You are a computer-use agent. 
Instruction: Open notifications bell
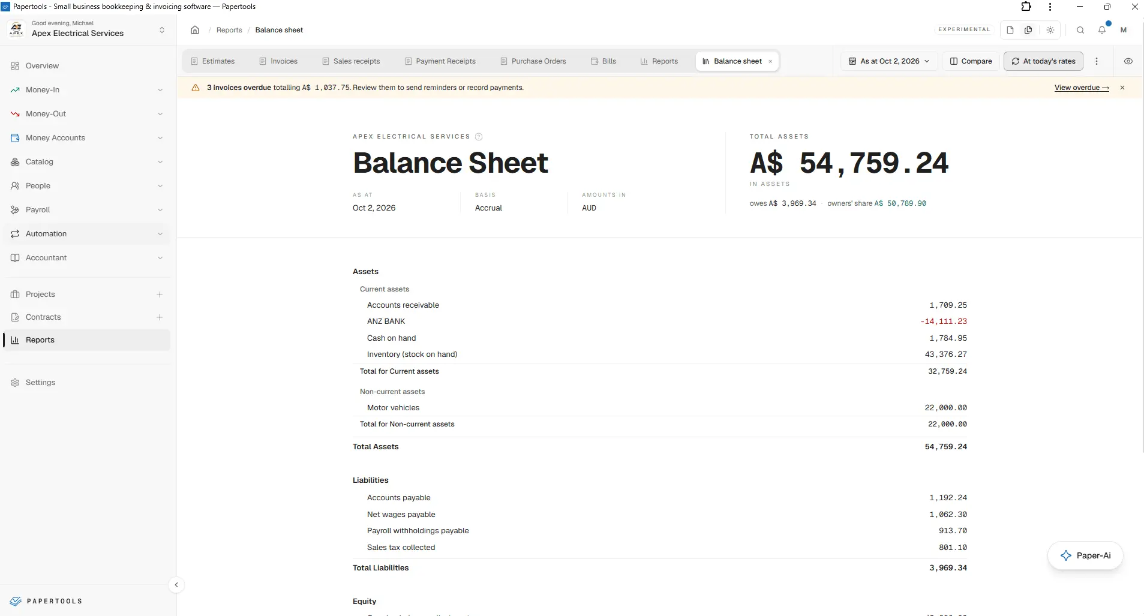tap(1102, 30)
